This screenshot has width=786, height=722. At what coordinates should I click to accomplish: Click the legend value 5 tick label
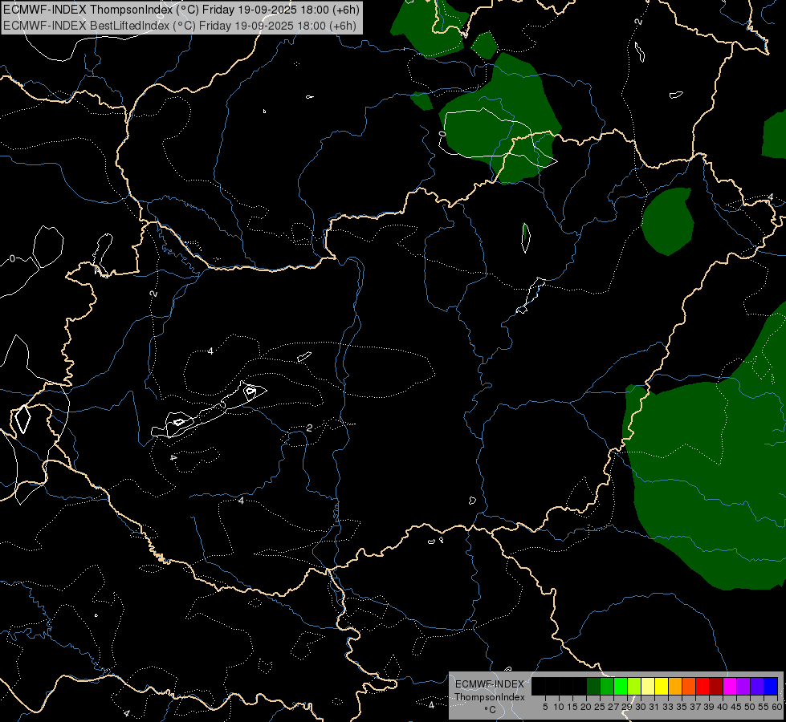click(545, 707)
